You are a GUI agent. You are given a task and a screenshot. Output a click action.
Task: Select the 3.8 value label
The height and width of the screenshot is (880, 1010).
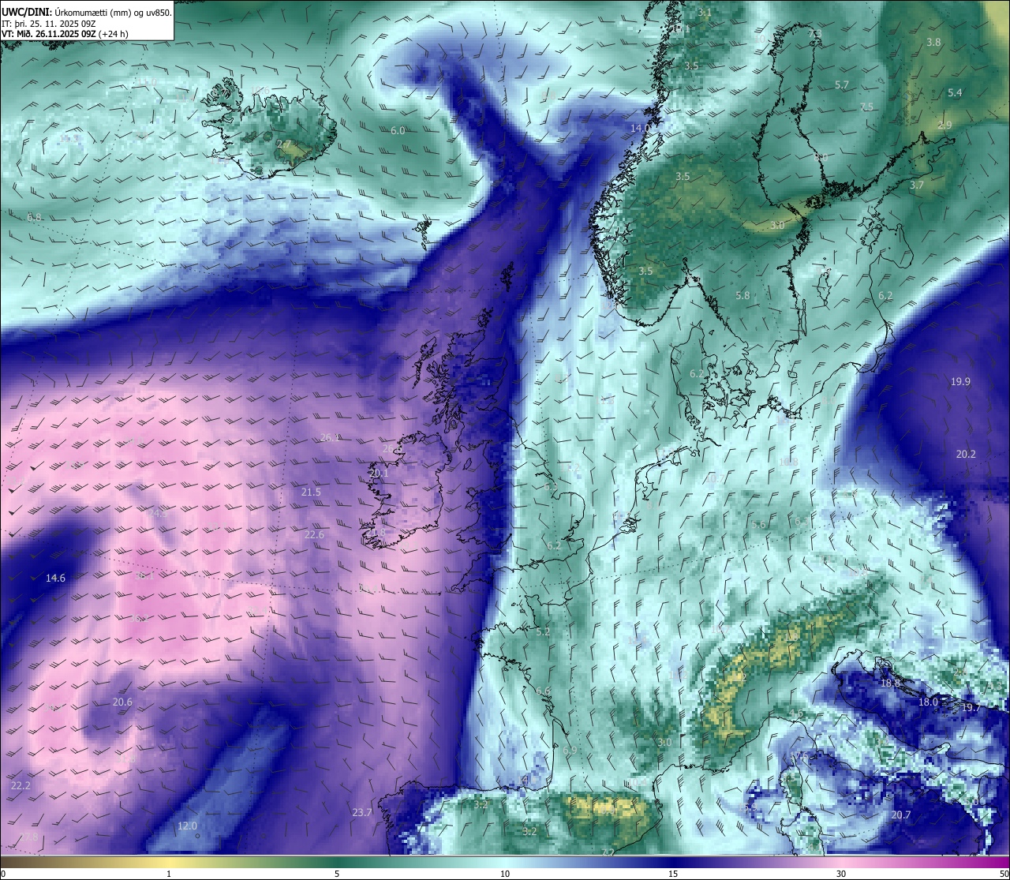click(933, 43)
